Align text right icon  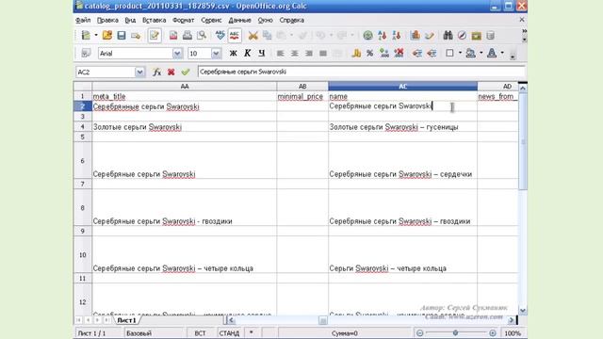309,53
